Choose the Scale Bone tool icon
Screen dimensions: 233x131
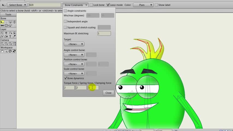click(x=10, y=22)
